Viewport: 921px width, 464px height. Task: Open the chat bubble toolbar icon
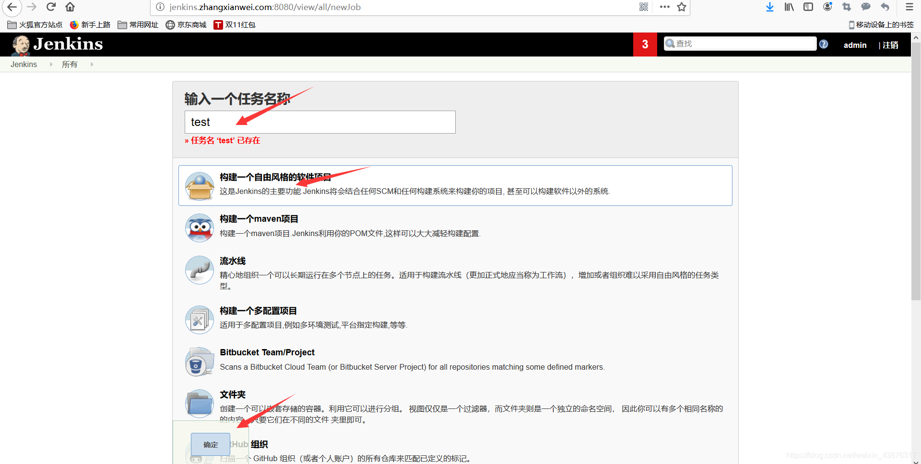pos(866,7)
